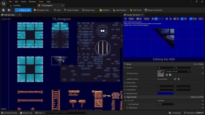Viewport: 205px width, 115px height.
Task: Use selected asset arrow icon for texture
Action: (x=167, y=75)
